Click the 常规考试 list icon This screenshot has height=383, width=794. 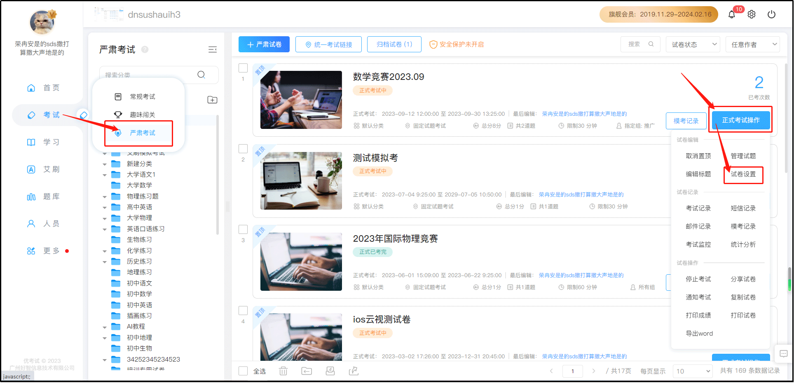click(x=118, y=96)
